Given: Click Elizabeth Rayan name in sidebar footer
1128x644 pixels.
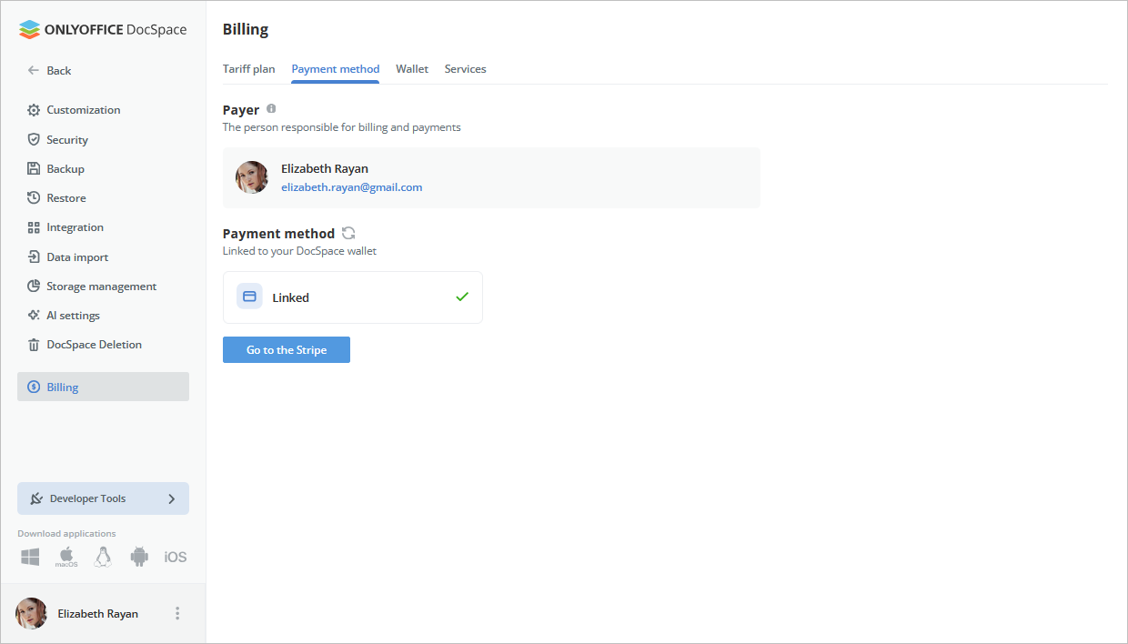Looking at the screenshot, I should coord(98,614).
